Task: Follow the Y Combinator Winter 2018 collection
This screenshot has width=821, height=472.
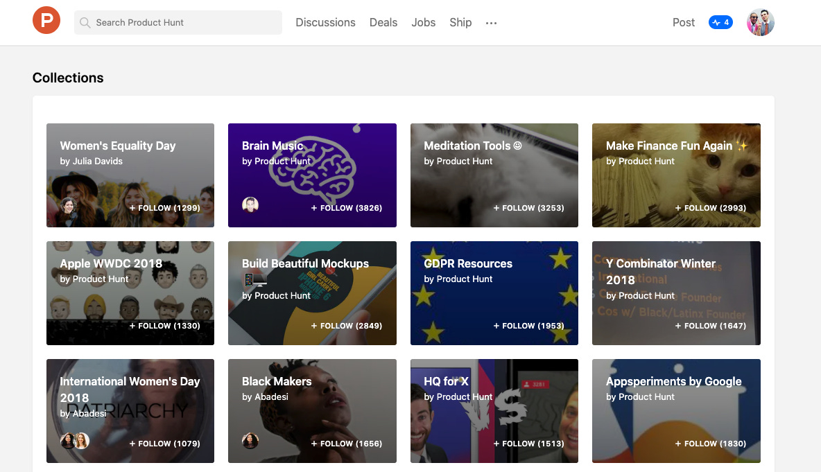Action: 711,326
